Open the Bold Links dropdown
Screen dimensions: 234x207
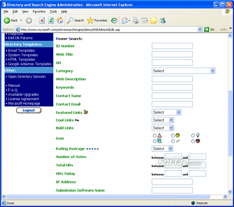[x=163, y=128]
